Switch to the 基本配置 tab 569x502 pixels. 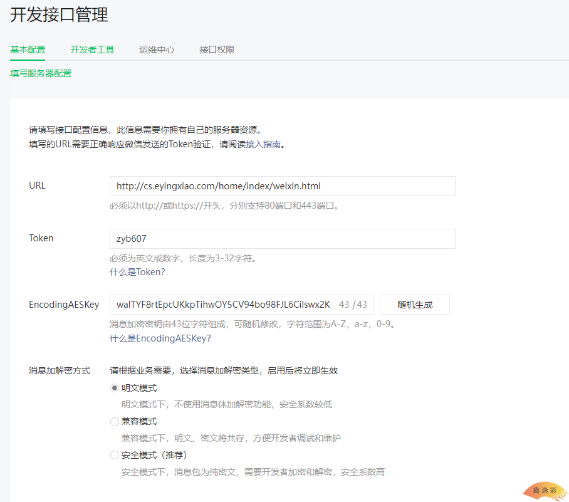[x=28, y=50]
